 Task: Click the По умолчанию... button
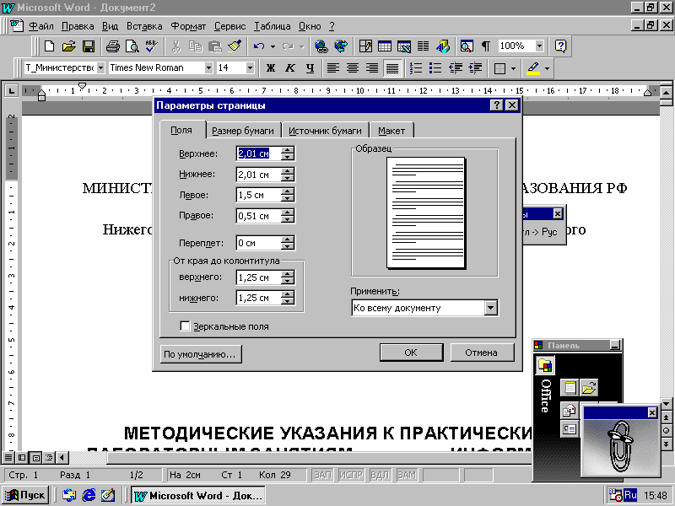(201, 354)
